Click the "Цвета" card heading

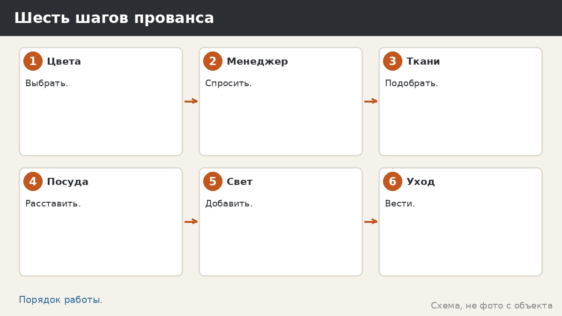click(64, 61)
